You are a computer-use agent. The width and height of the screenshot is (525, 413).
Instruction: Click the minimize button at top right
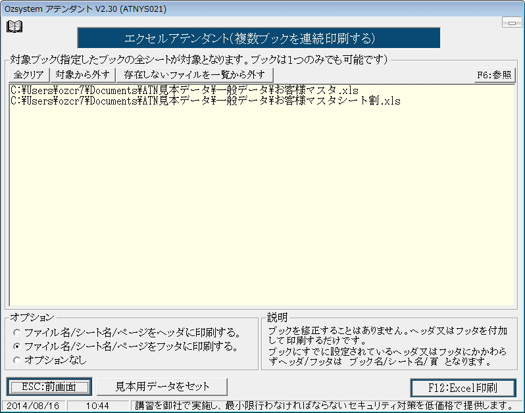coord(512,23)
